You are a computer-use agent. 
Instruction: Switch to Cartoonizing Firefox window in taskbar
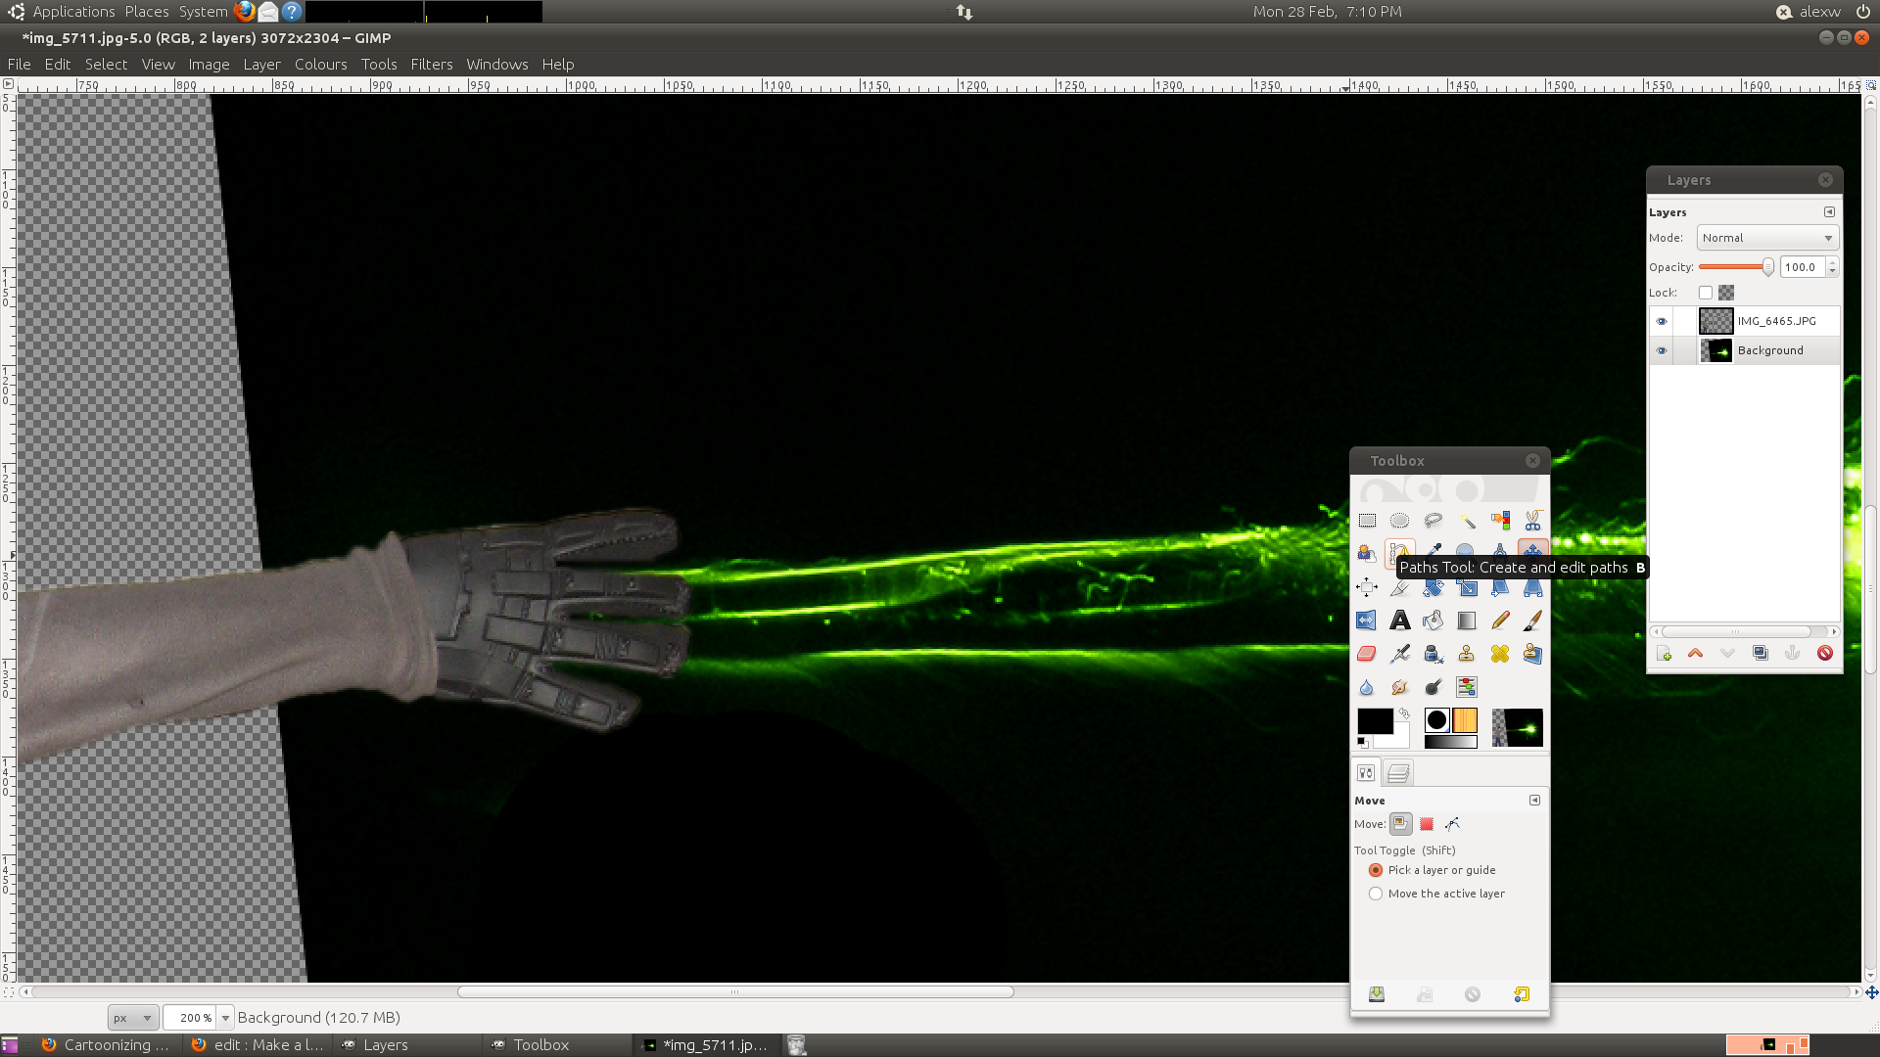pos(107,1045)
